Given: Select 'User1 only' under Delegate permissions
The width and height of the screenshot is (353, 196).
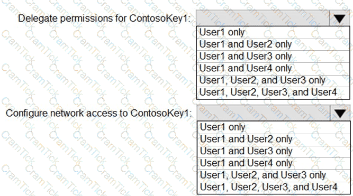Looking at the screenshot, I should tap(273, 32).
